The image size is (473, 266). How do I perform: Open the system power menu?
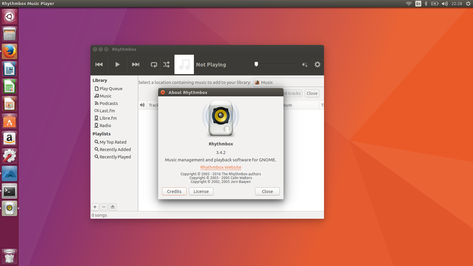(468, 4)
